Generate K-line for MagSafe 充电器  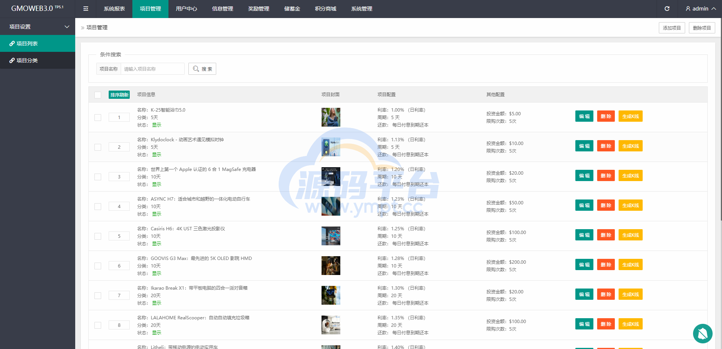pyautogui.click(x=631, y=175)
